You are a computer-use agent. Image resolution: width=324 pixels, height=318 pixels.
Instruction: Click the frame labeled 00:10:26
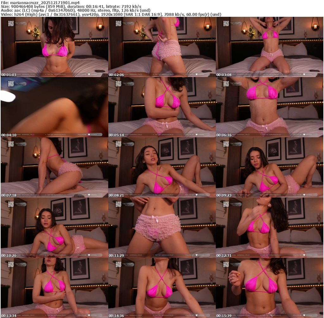[54, 228]
